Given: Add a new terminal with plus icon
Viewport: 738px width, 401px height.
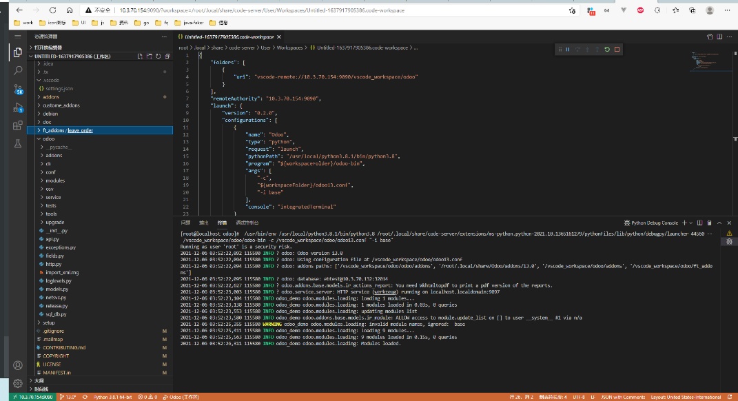Looking at the screenshot, I should tap(684, 223).
